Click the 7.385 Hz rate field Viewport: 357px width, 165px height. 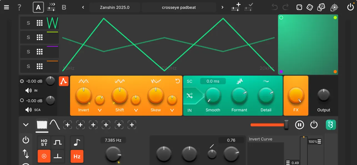pyautogui.click(x=113, y=140)
